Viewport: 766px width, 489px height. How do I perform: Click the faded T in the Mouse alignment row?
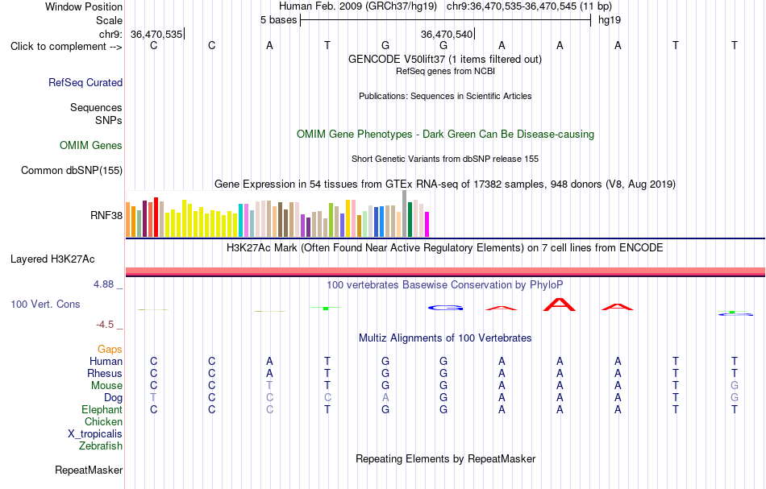pyautogui.click(x=269, y=385)
